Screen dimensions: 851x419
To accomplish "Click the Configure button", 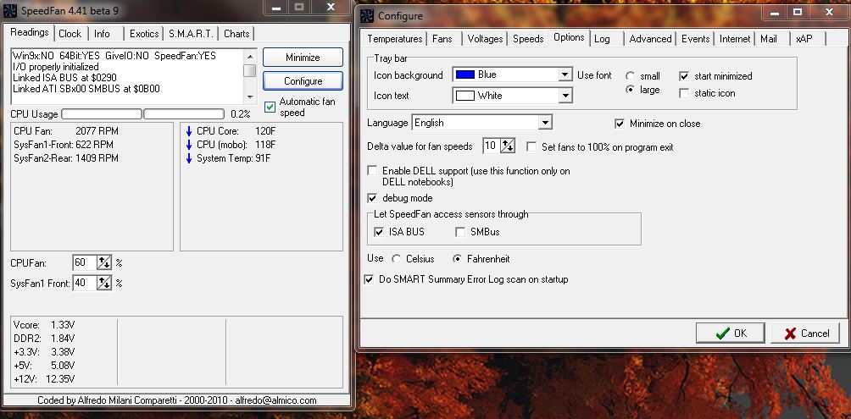I will pos(303,81).
